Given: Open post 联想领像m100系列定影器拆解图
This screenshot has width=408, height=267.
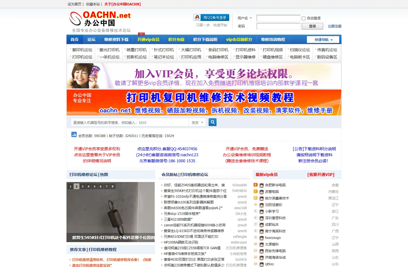Looking at the screenshot, I should click(189, 202).
